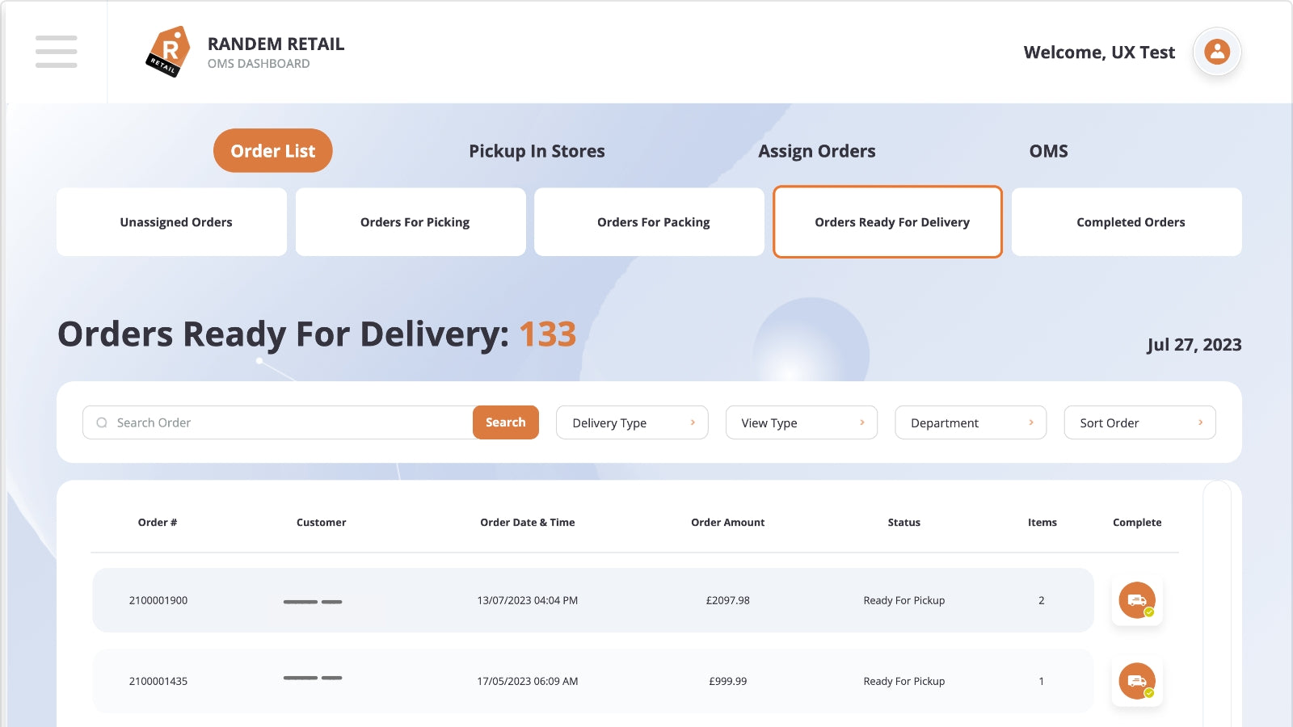The height and width of the screenshot is (727, 1293).
Task: Open the Sort Order dropdown
Action: (1139, 422)
